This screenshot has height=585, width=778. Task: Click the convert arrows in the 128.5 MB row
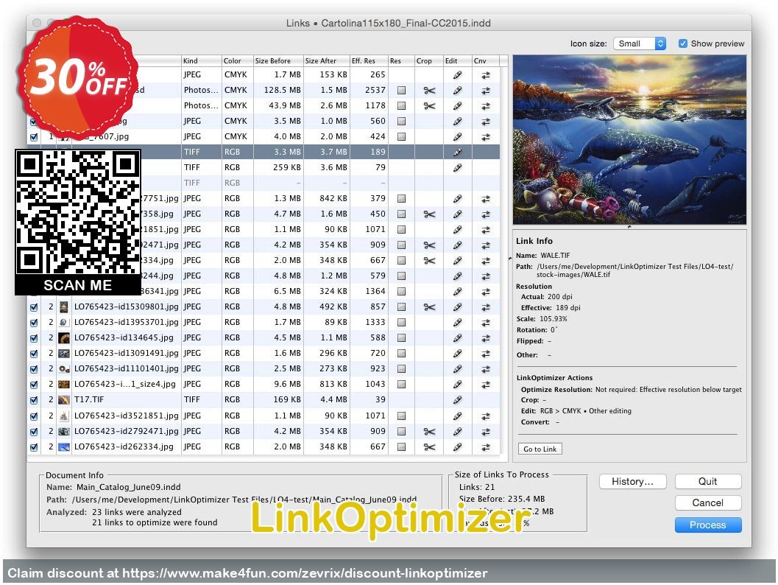pos(486,91)
